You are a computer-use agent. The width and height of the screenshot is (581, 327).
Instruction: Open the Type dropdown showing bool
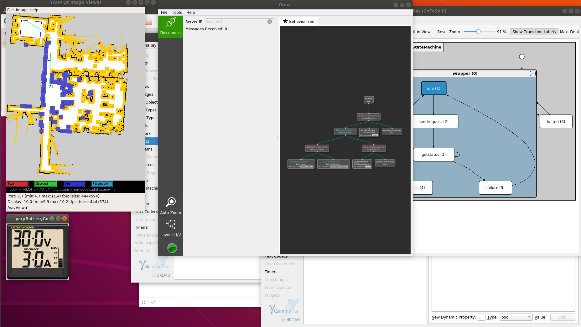click(x=516, y=317)
